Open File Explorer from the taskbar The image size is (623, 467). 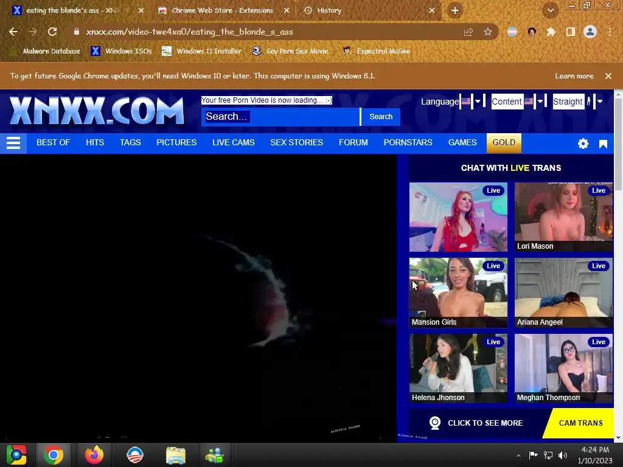(176, 455)
